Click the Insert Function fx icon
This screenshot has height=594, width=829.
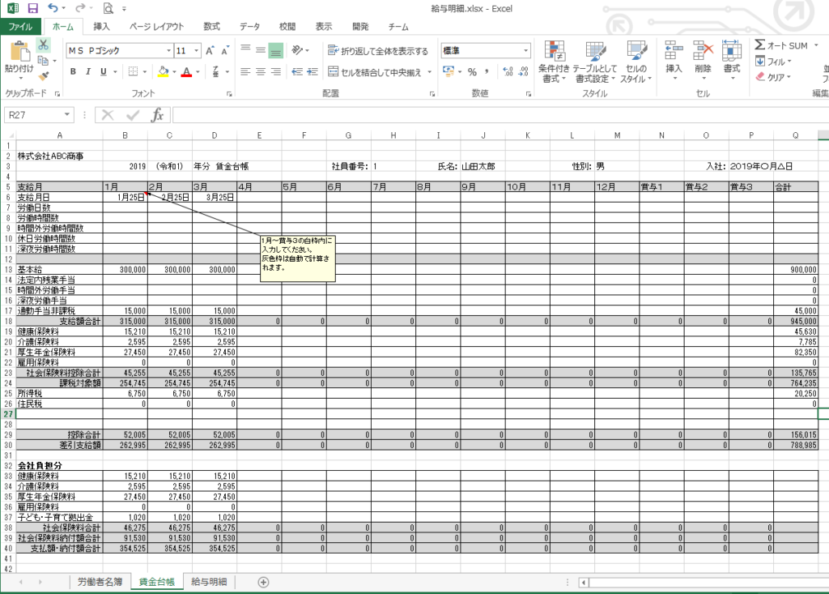point(158,115)
